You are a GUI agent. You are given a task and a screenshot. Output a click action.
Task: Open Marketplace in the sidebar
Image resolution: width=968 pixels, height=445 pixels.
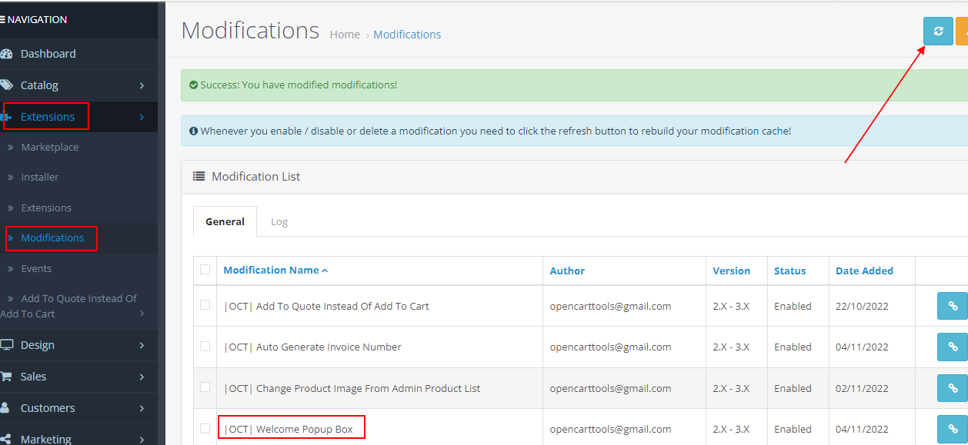pos(49,147)
